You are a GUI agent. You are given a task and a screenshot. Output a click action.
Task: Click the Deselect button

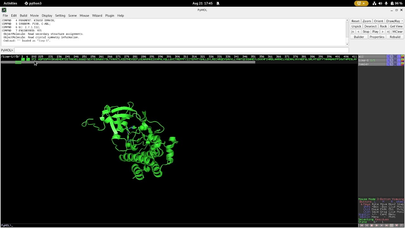point(371,27)
